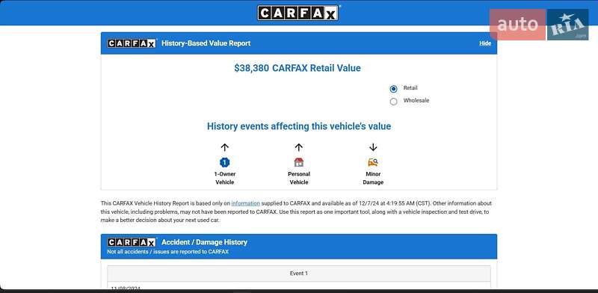
Task: Click the $38,380 CARFAX Retail Value text
Action: click(298, 68)
